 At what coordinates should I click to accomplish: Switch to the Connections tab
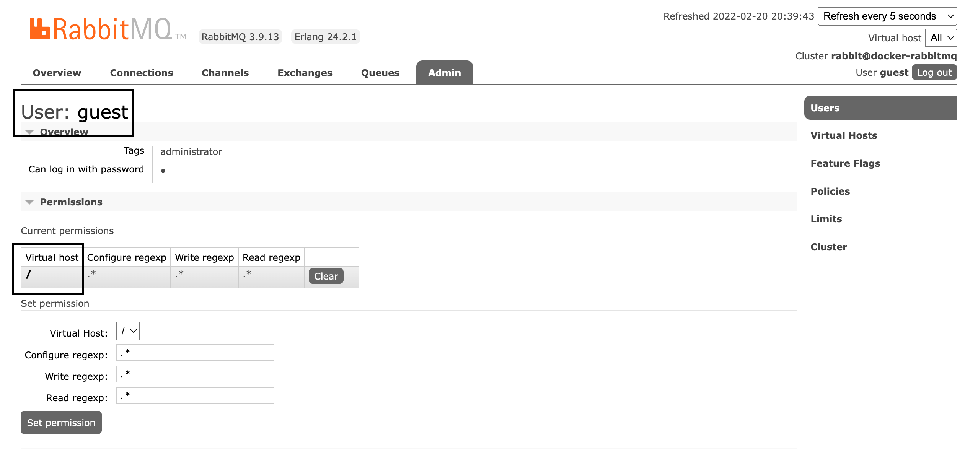point(141,72)
